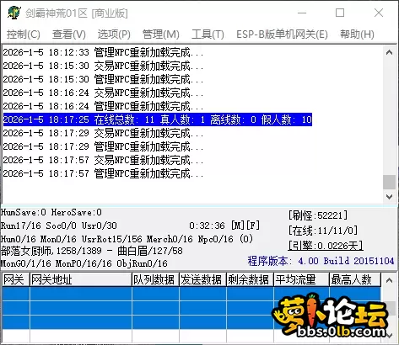The image size is (399, 345).
Task: Select the highlighted 在线总数: 11 log line
Action: coord(158,119)
